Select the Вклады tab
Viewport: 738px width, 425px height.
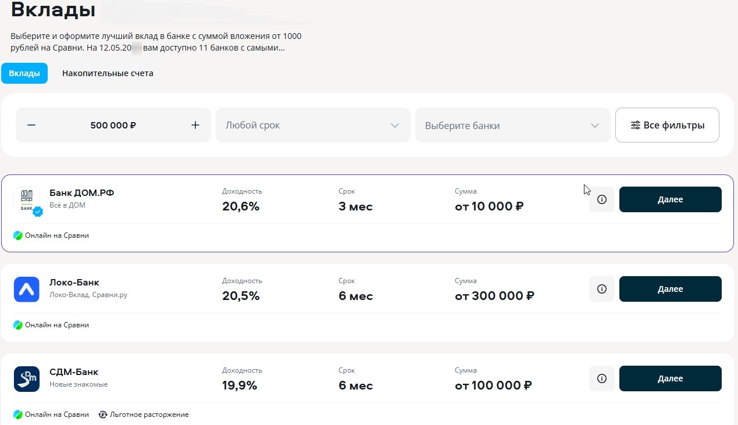[x=24, y=73]
